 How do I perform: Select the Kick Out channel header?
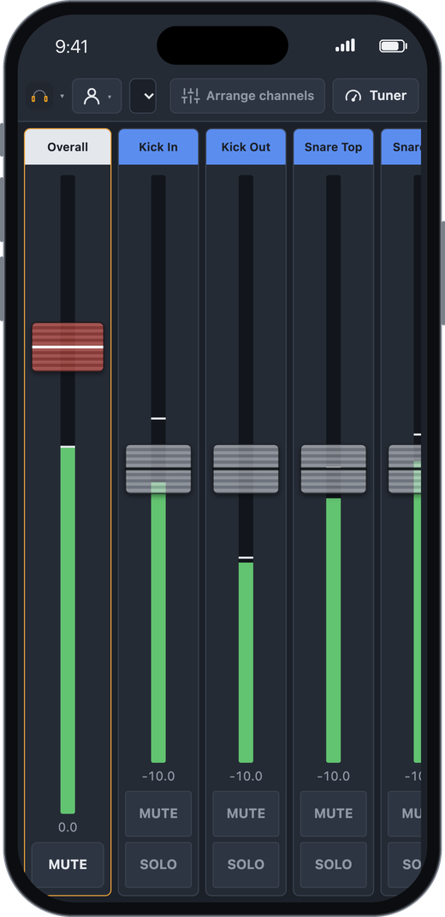click(x=246, y=147)
